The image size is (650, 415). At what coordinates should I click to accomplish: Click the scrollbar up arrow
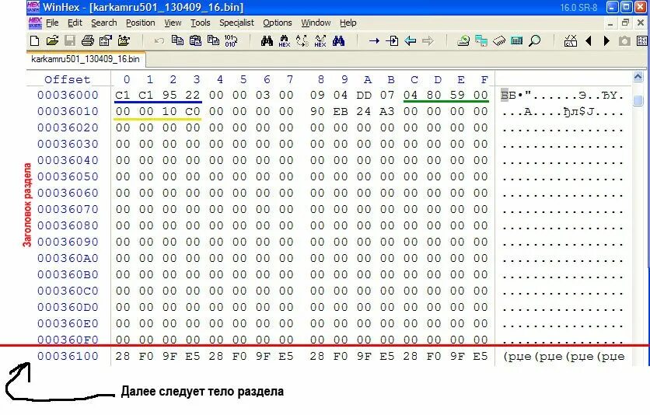(x=638, y=77)
